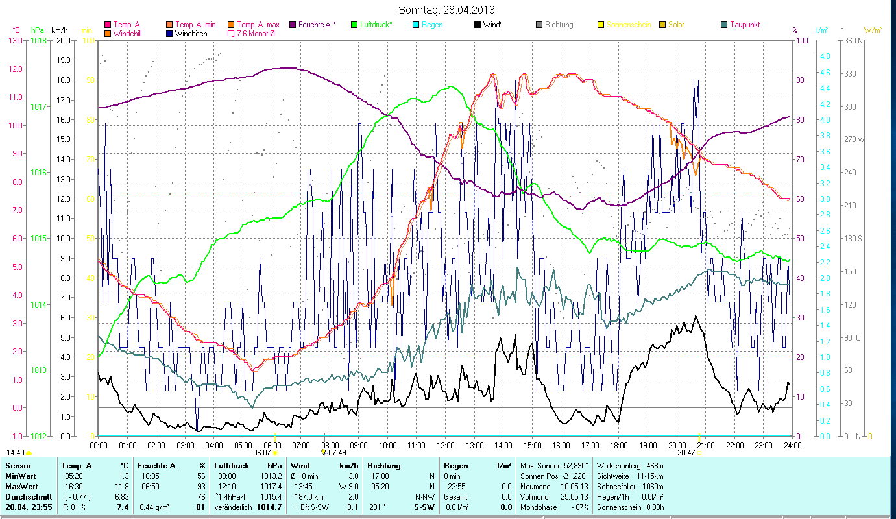896x519 pixels.
Task: Click the Luftdruck column header in the table
Action: (233, 466)
